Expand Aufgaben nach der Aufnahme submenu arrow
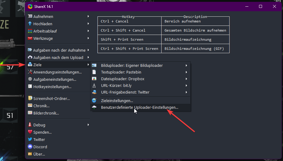The height and width of the screenshot is (161, 283). (88, 50)
